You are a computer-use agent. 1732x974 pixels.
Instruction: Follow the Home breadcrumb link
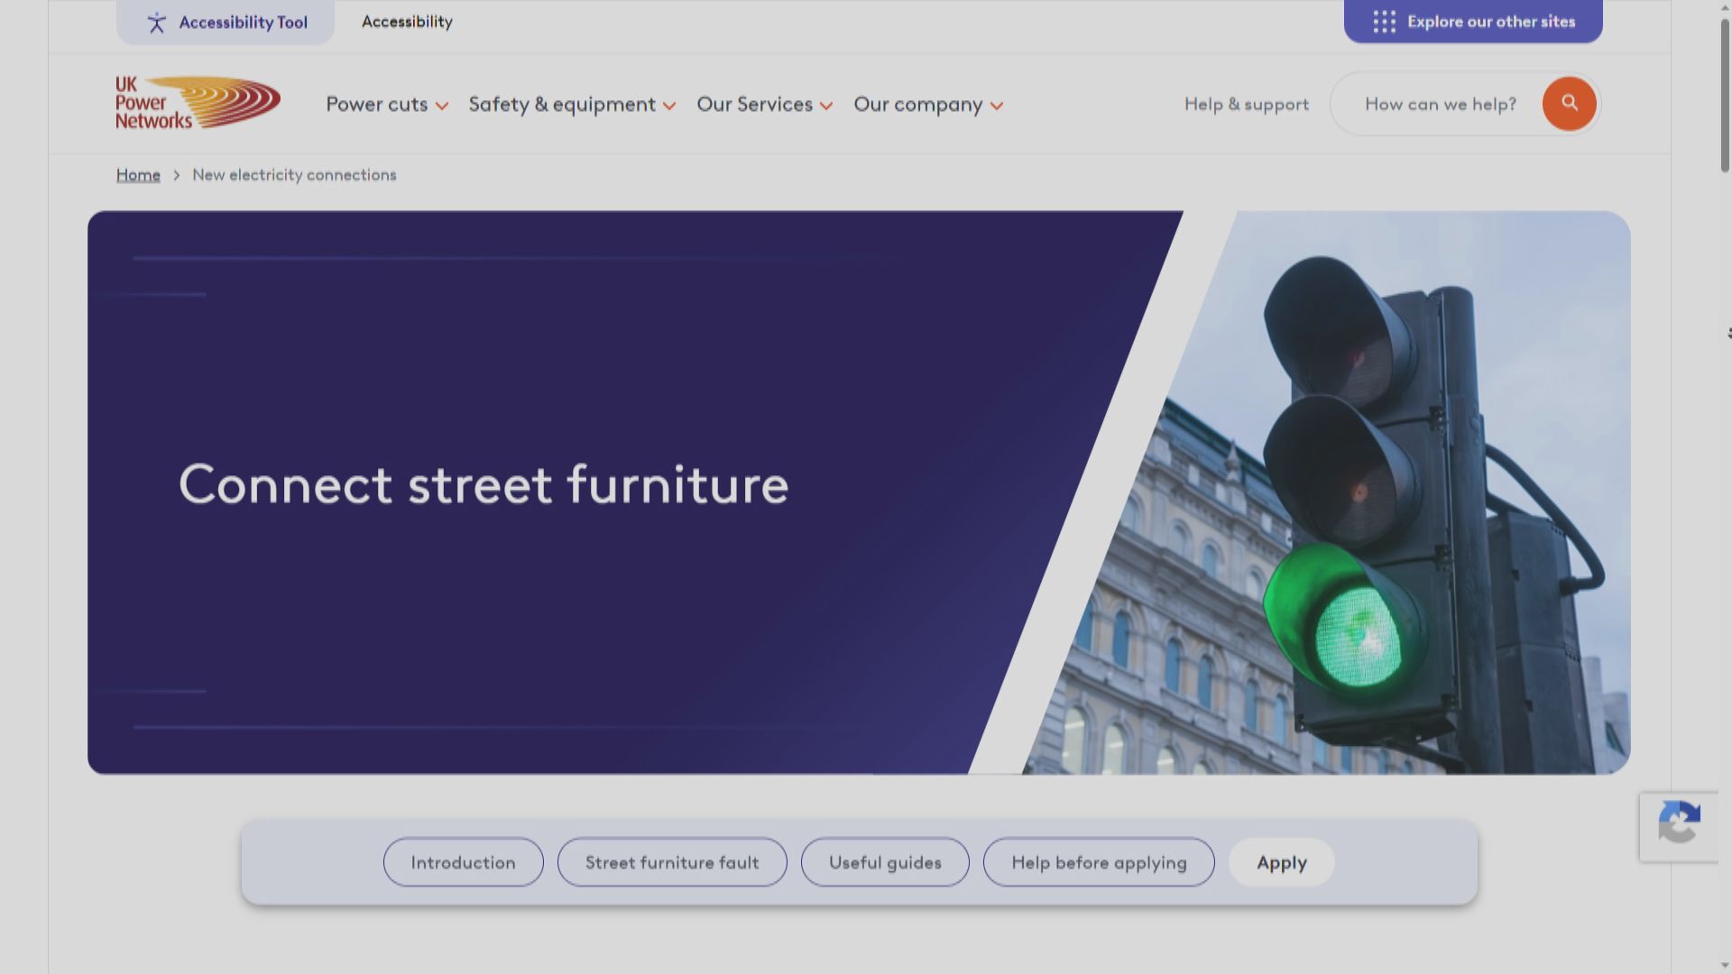138,175
